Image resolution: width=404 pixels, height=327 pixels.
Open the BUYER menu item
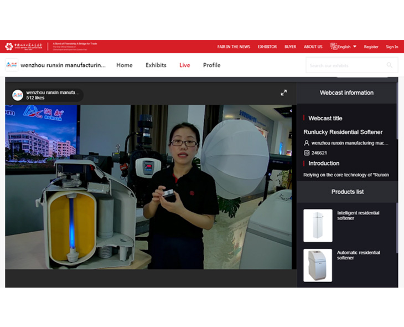click(x=290, y=47)
